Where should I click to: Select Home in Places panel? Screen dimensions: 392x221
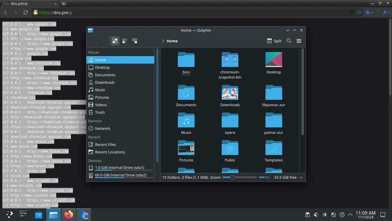(x=120, y=60)
